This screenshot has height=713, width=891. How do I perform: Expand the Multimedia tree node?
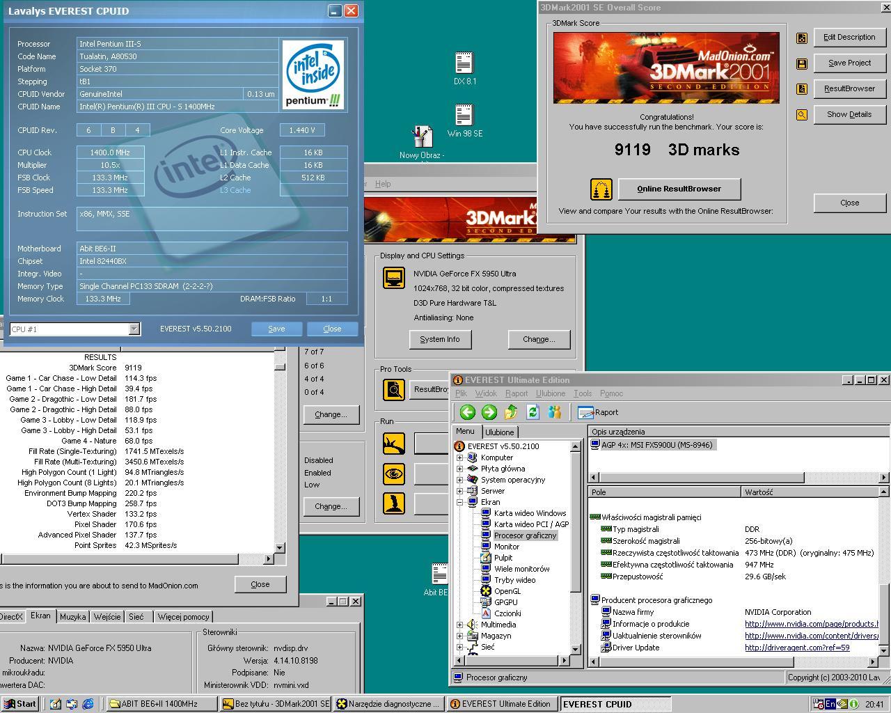click(x=459, y=625)
